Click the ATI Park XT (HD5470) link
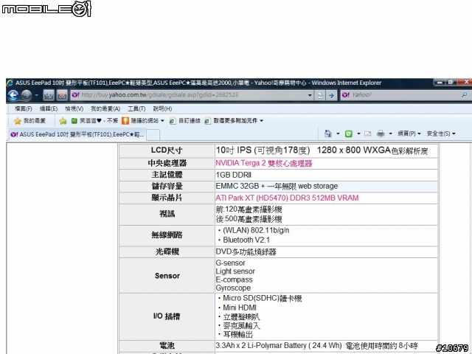Image resolution: width=472 pixels, height=354 pixels. pos(287,198)
